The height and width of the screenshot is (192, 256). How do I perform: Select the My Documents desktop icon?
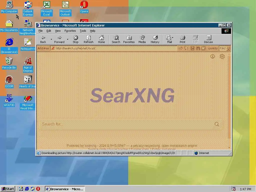[9, 26]
